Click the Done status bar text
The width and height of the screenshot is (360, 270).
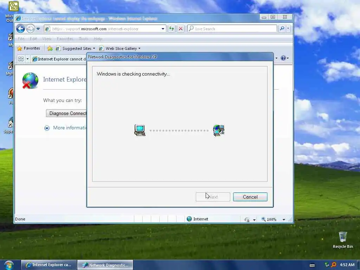[20, 219]
